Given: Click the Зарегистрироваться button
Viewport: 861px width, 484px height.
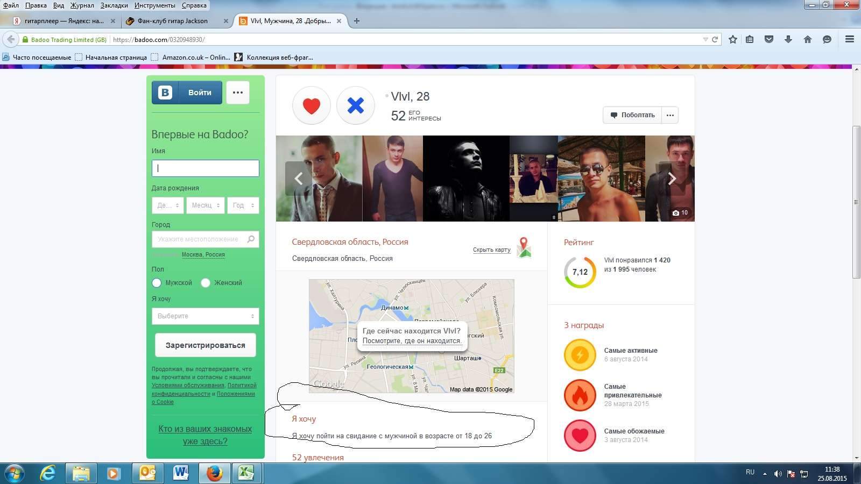Looking at the screenshot, I should pyautogui.click(x=205, y=345).
